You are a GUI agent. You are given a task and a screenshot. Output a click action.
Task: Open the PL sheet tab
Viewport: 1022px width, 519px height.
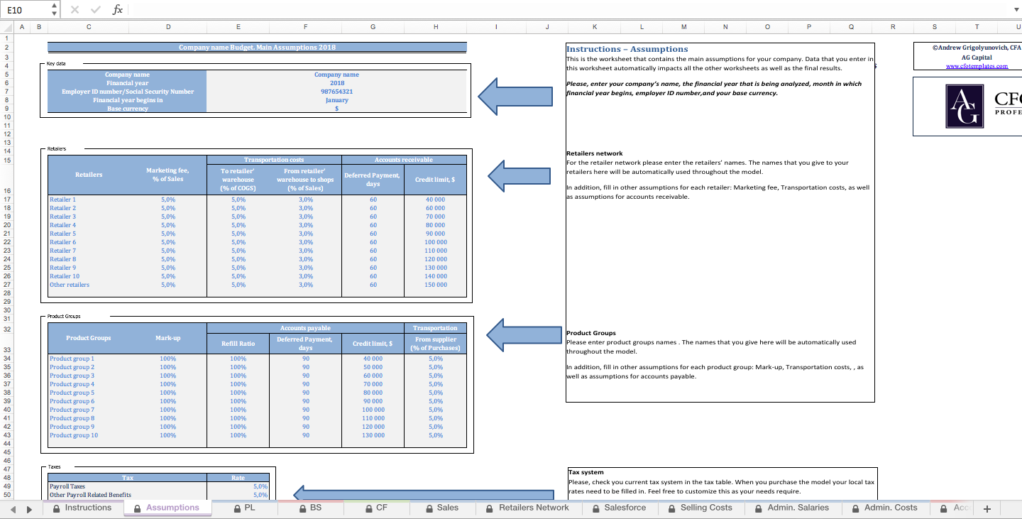coord(244,508)
